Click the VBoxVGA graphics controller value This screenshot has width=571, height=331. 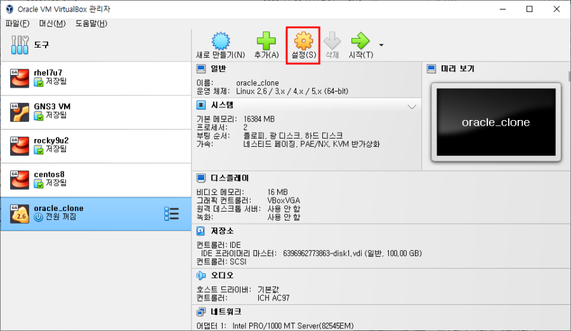click(284, 201)
